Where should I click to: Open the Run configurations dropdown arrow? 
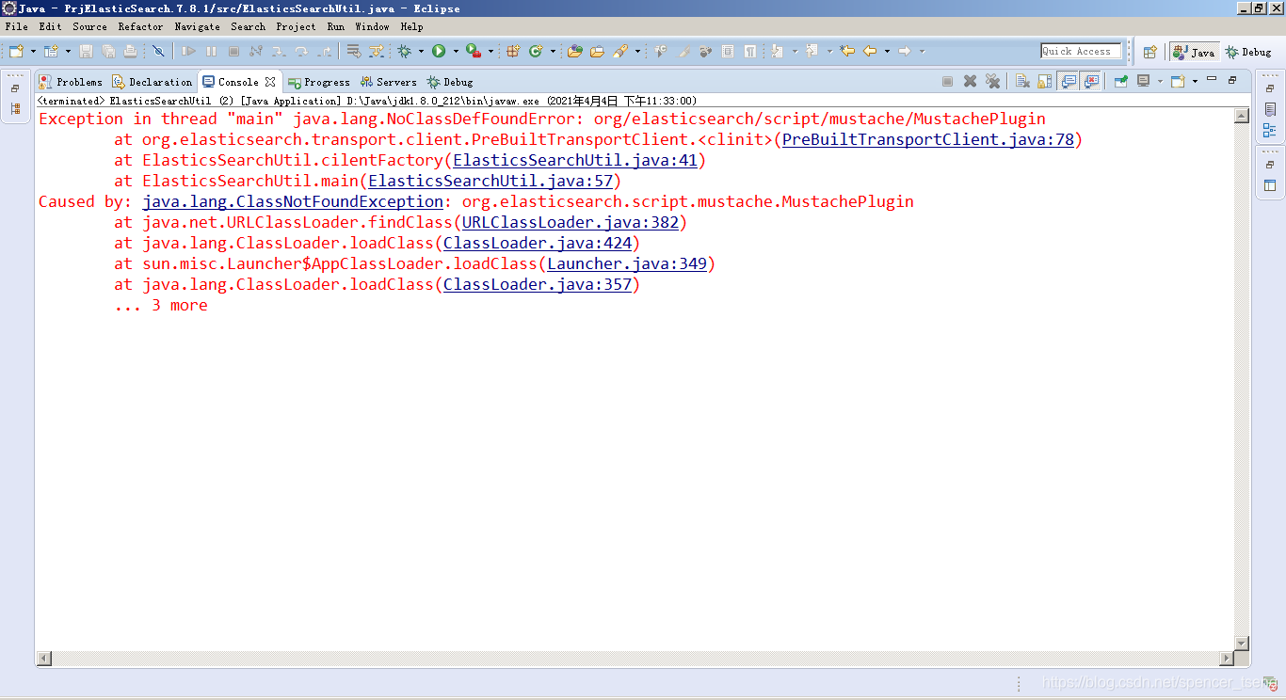pyautogui.click(x=457, y=52)
